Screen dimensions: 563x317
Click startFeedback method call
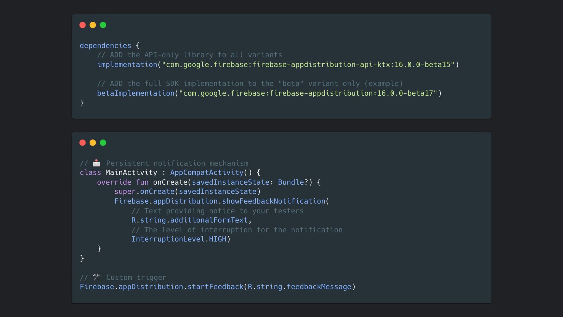pyautogui.click(x=216, y=287)
